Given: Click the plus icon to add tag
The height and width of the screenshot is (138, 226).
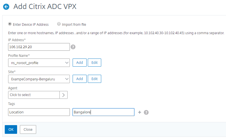Looking at the screenshot, I should 140,112.
